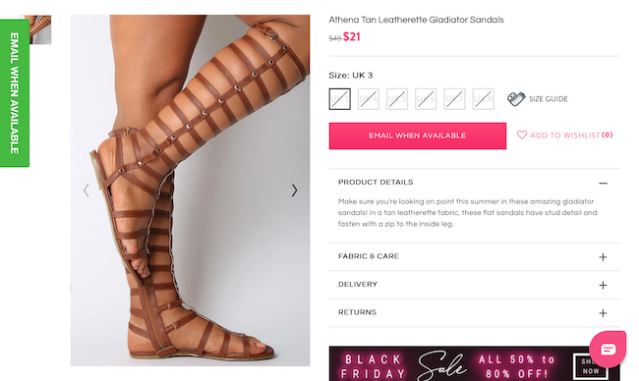The width and height of the screenshot is (639, 381).
Task: Expand the Fabric & Care heading
Action: 369,256
